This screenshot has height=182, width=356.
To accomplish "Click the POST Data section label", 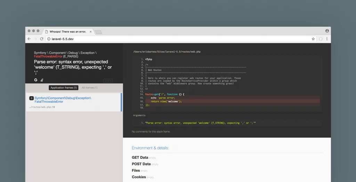I will pyautogui.click(x=141, y=164).
